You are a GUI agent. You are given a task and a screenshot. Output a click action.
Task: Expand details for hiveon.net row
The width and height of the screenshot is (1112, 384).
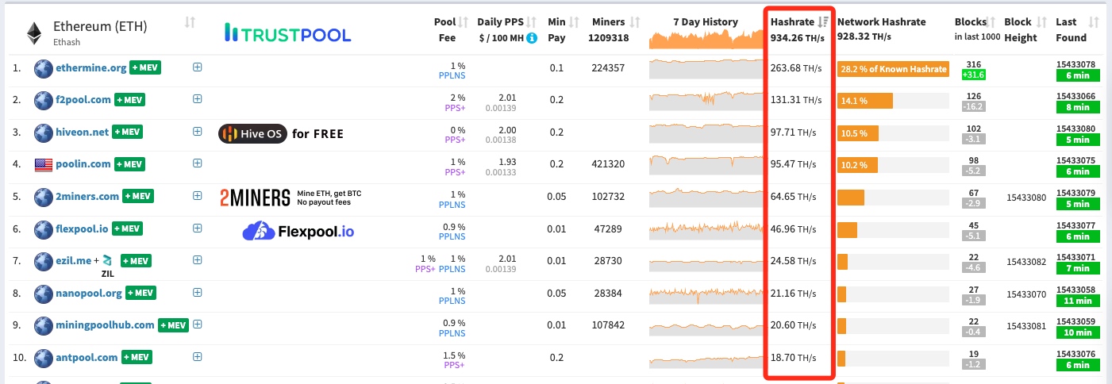(198, 132)
